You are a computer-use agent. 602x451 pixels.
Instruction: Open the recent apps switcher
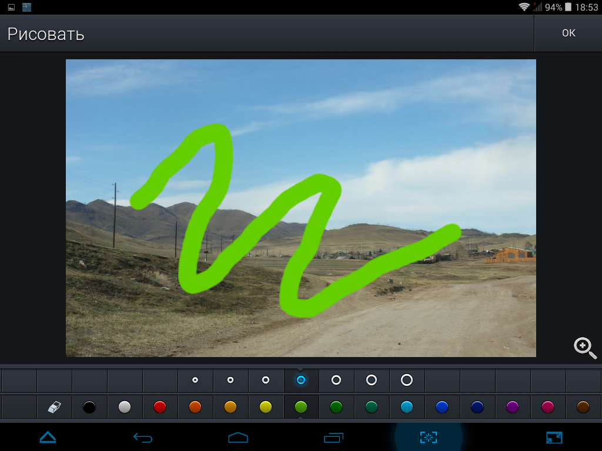(x=334, y=437)
